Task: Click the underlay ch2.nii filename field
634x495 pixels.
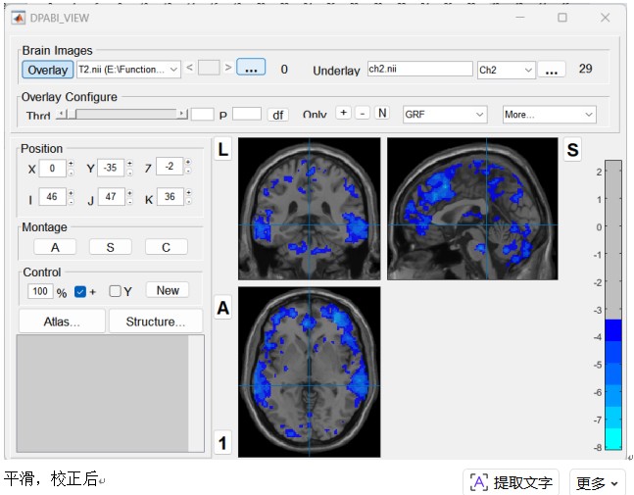Action: click(x=418, y=70)
